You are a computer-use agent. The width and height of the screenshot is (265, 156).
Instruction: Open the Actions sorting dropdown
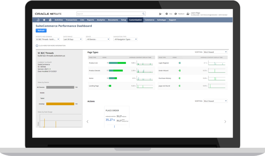coord(215,101)
